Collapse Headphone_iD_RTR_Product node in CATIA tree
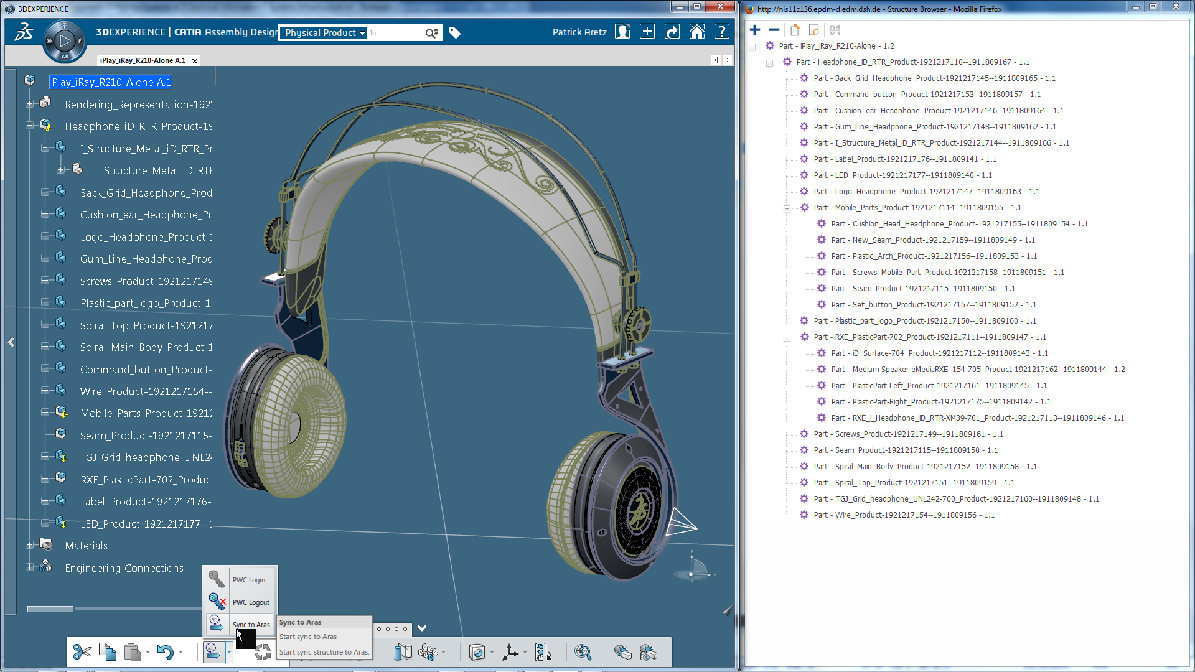This screenshot has width=1195, height=672. [29, 126]
